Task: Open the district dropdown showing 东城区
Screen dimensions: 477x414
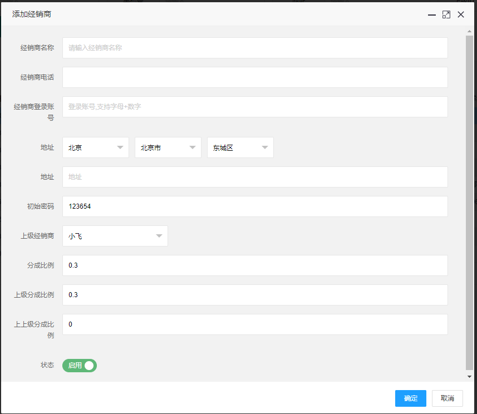Action: tap(240, 147)
